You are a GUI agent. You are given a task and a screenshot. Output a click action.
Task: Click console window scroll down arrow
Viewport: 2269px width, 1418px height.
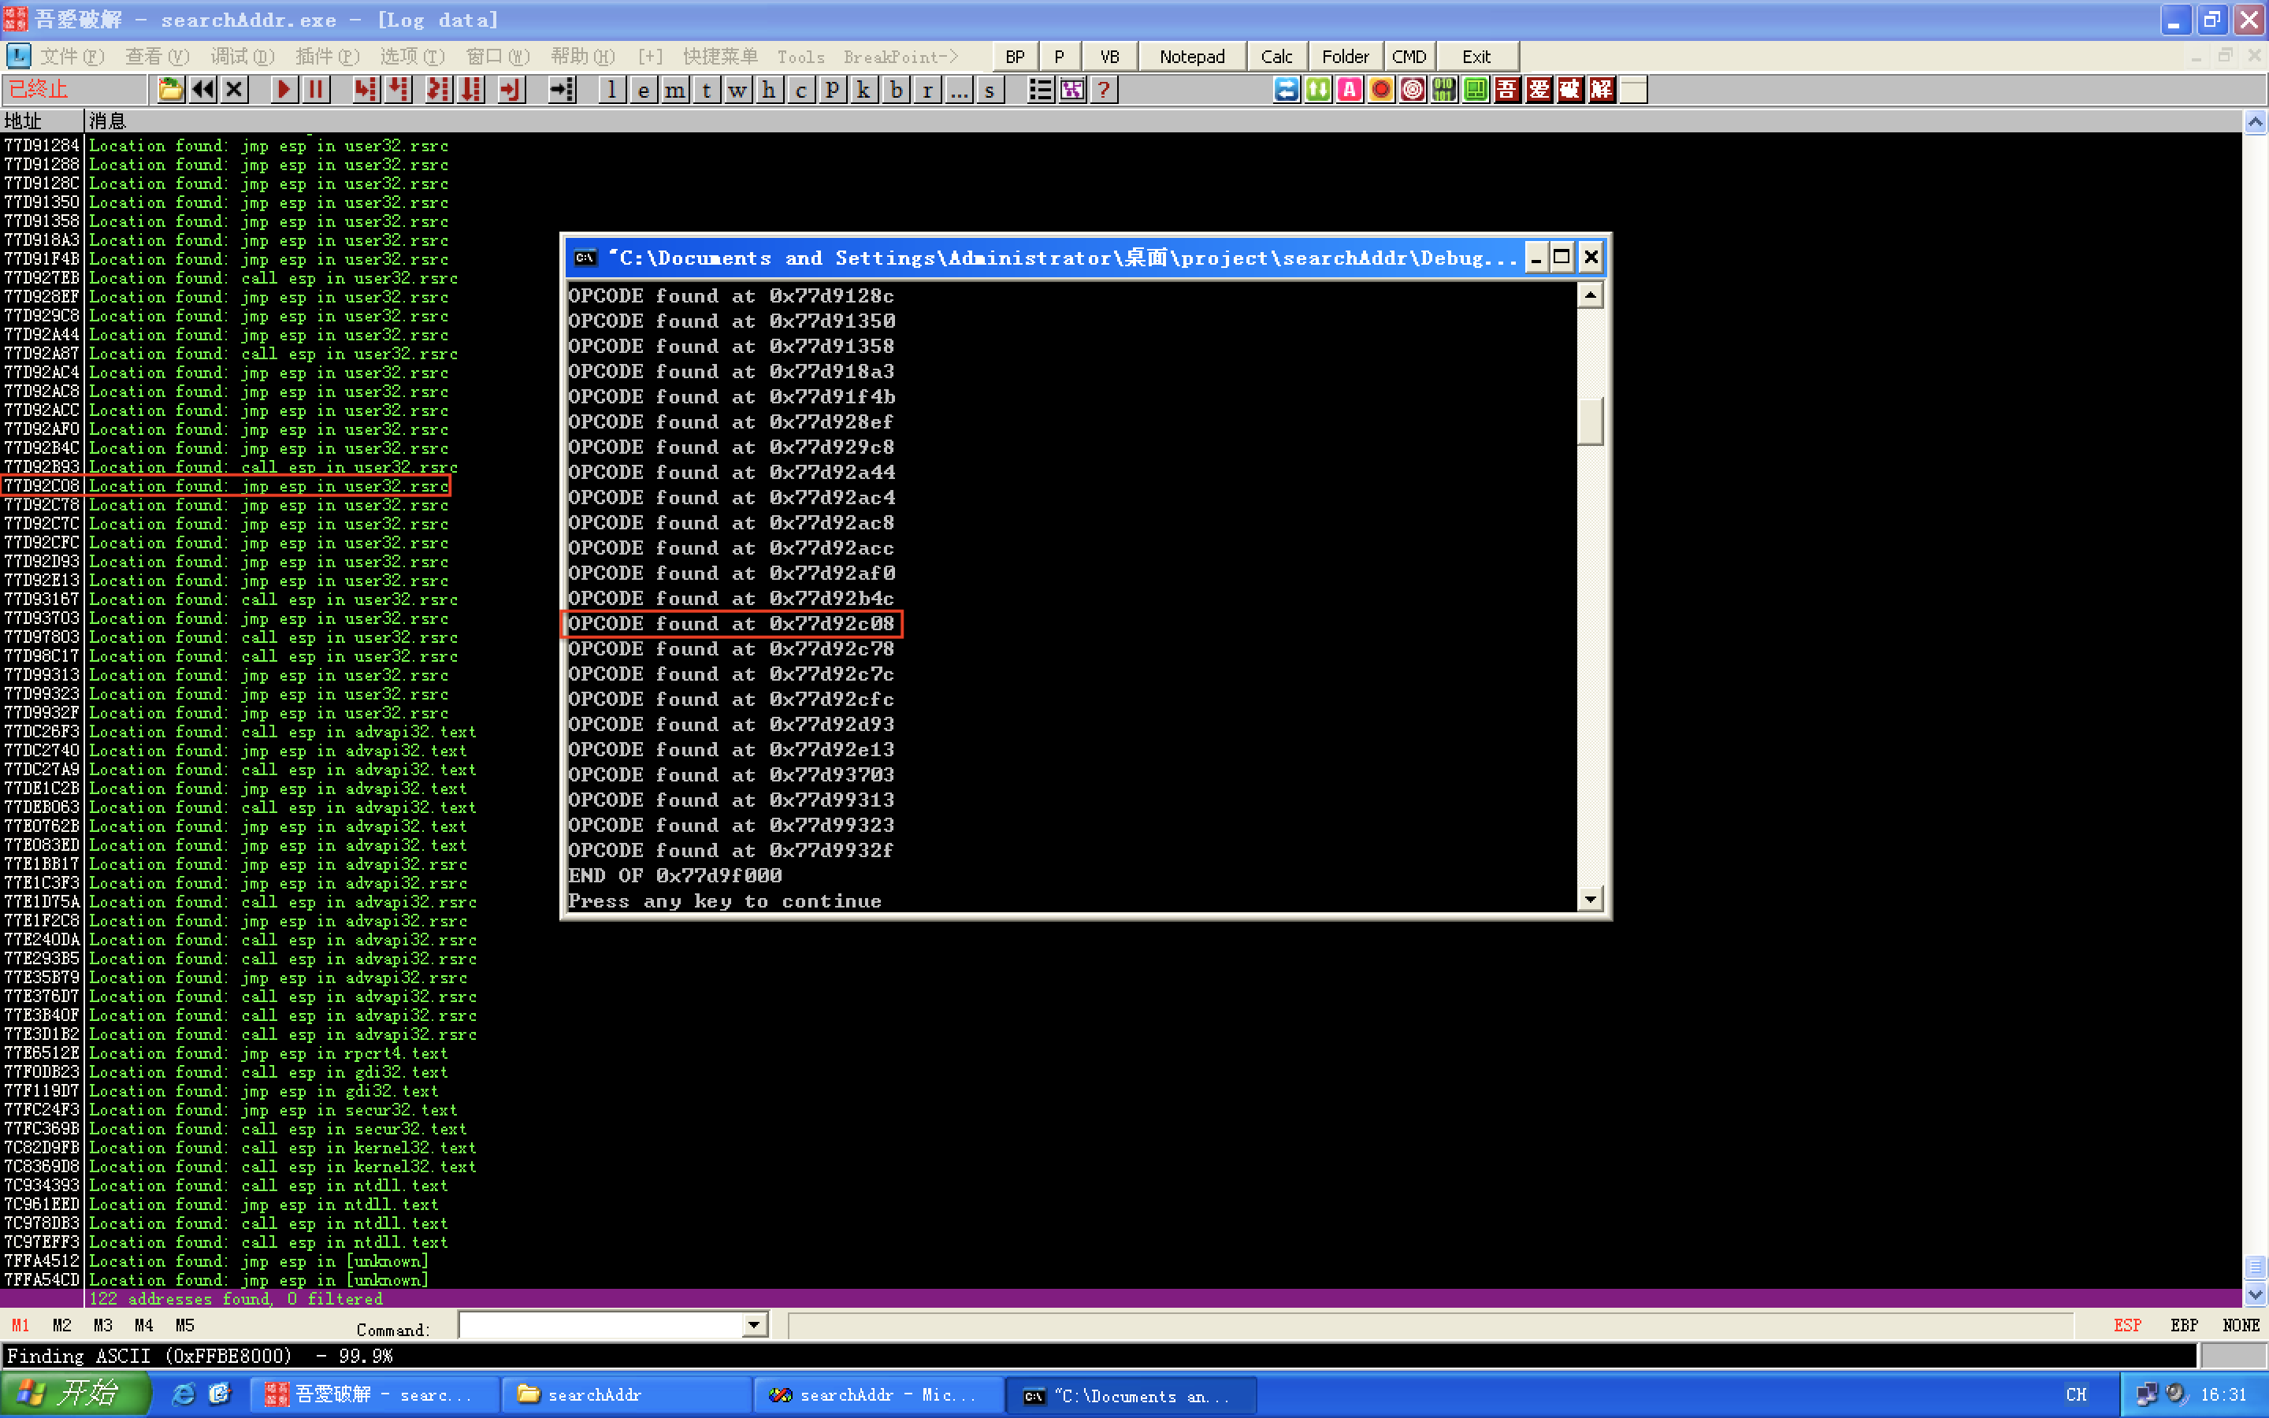point(1590,900)
